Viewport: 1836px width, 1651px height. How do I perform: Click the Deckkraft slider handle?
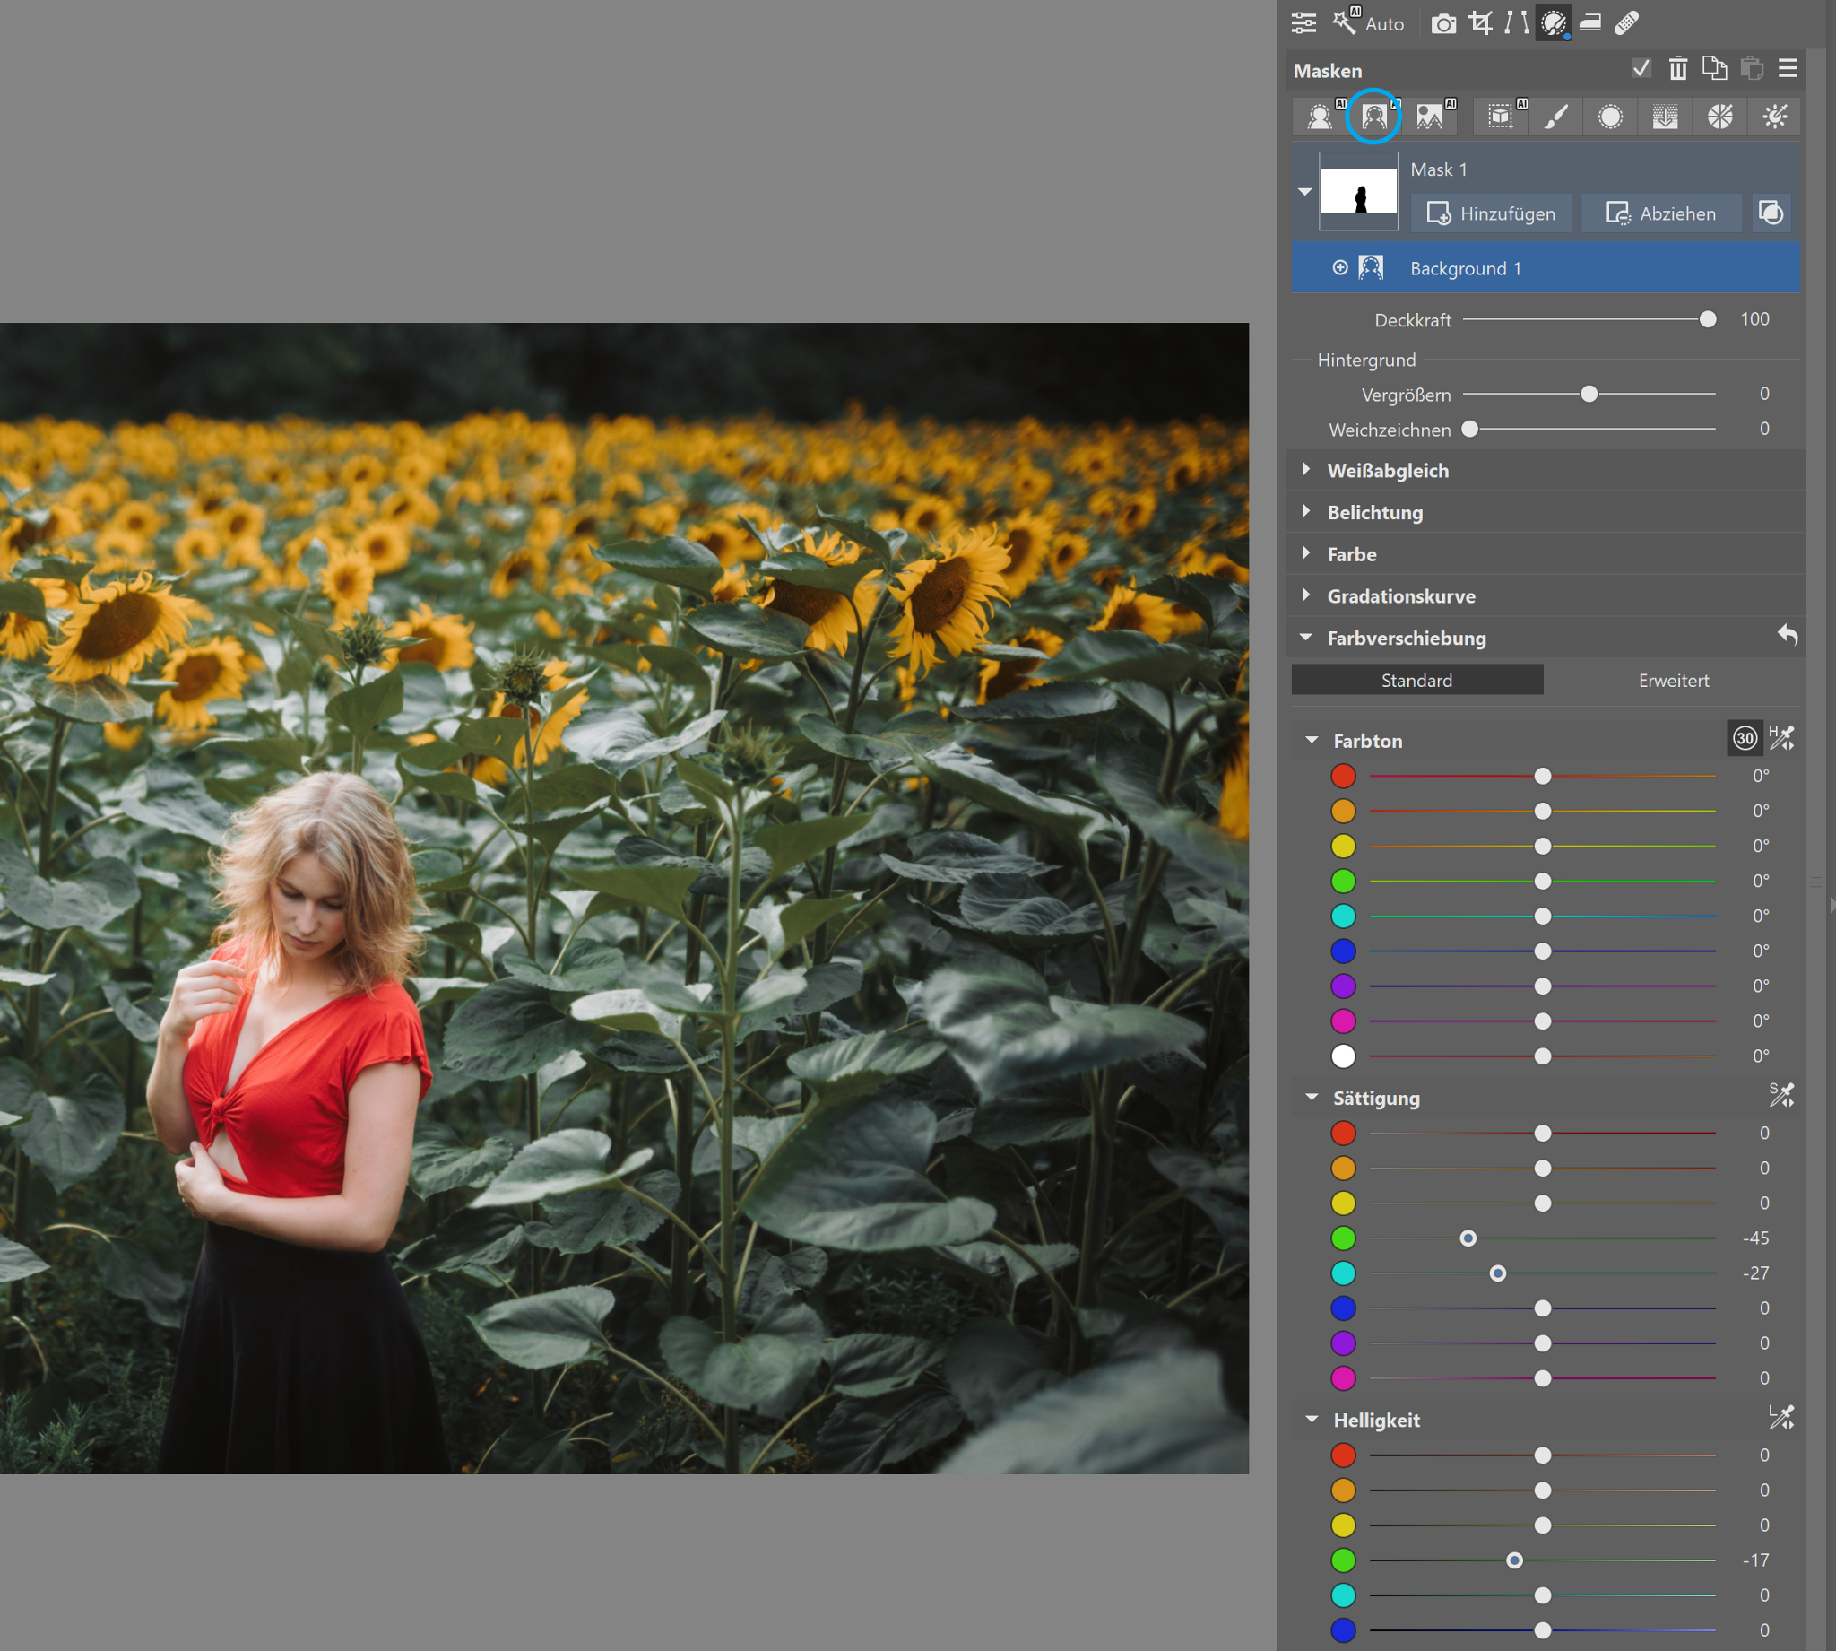(1707, 319)
